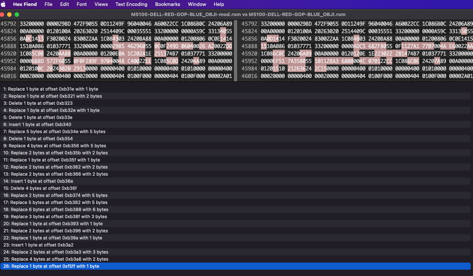473x276 pixels.
Task: Select diff 7: Replace 5 bytes at 0xb34e
Action: pos(235,132)
